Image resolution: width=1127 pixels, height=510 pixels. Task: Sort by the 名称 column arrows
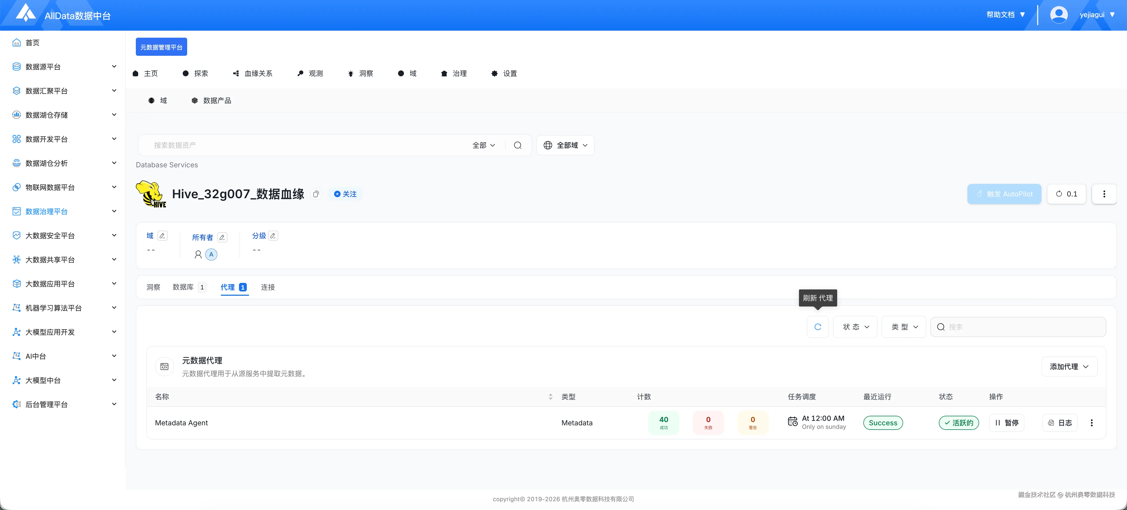pyautogui.click(x=550, y=397)
